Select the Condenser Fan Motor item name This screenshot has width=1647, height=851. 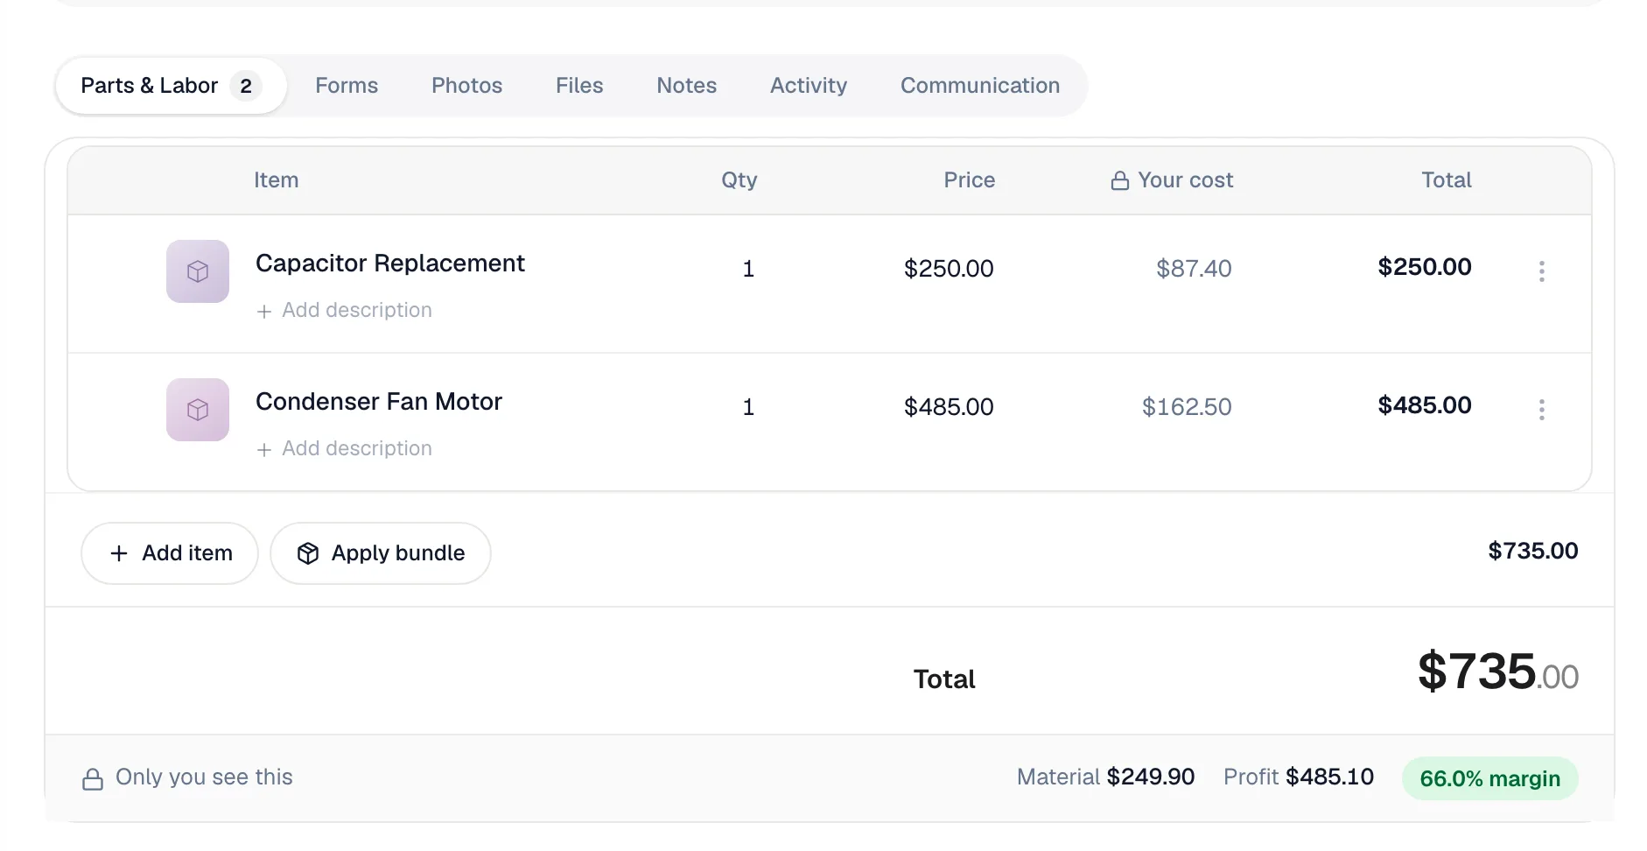tap(379, 401)
